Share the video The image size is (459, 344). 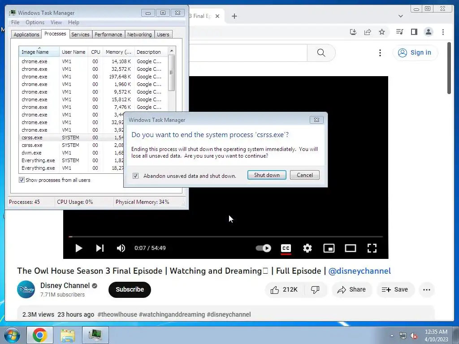click(351, 290)
